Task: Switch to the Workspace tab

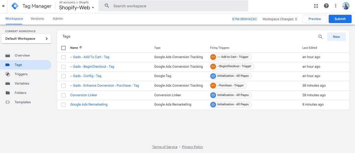Action: [14, 19]
